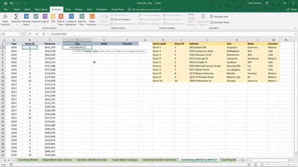Open the Undo history dropdown arrow
Image resolution: width=298 pixels, height=167 pixels.
[14, 3]
